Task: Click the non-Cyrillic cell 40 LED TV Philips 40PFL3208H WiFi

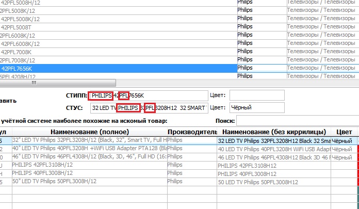Action: pyautogui.click(x=274, y=149)
